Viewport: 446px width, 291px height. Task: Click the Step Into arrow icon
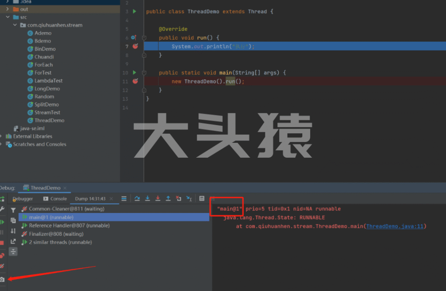[148, 199]
